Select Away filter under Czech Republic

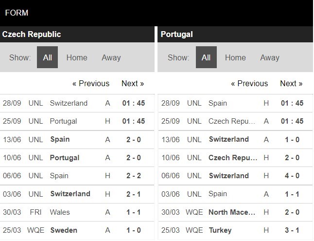[111, 57]
